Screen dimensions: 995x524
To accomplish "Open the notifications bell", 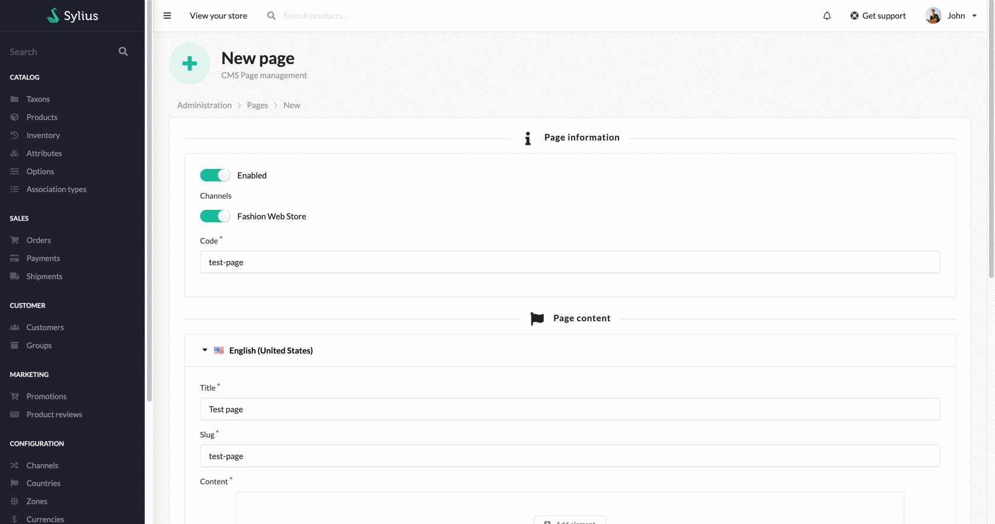I will [x=827, y=15].
